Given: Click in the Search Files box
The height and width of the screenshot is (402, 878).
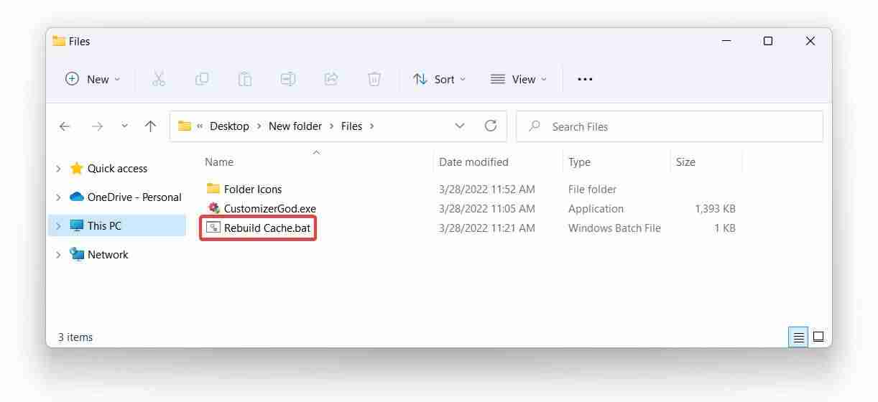Looking at the screenshot, I should pyautogui.click(x=669, y=126).
